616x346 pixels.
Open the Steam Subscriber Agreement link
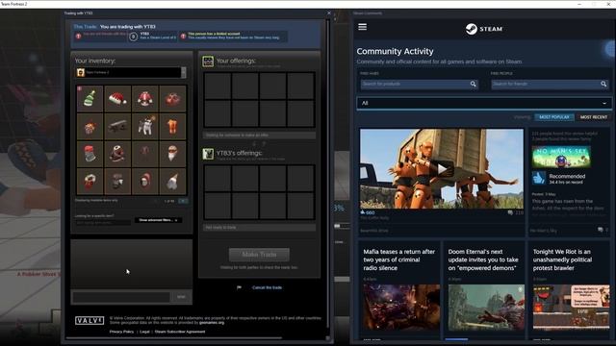coord(180,332)
